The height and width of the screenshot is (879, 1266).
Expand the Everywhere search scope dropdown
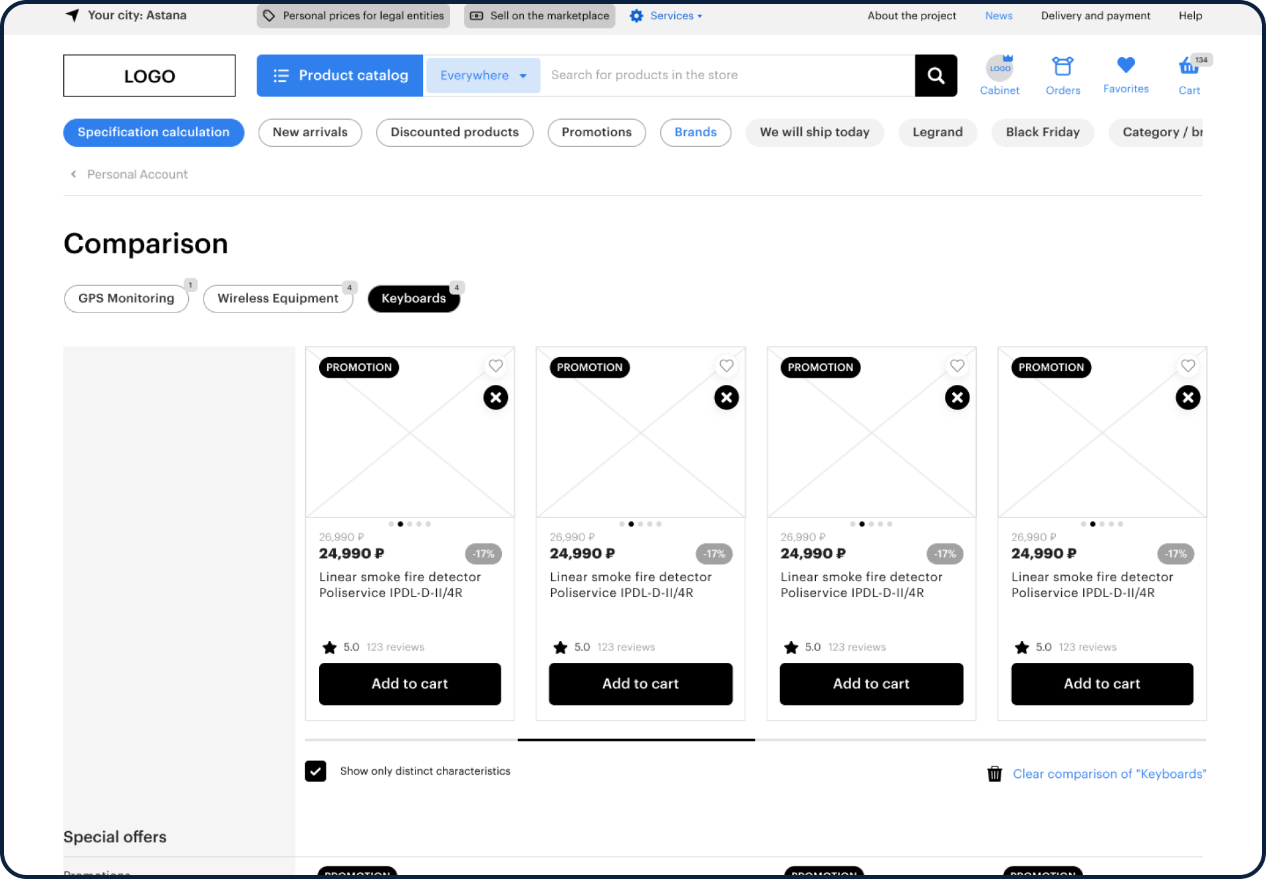click(483, 76)
